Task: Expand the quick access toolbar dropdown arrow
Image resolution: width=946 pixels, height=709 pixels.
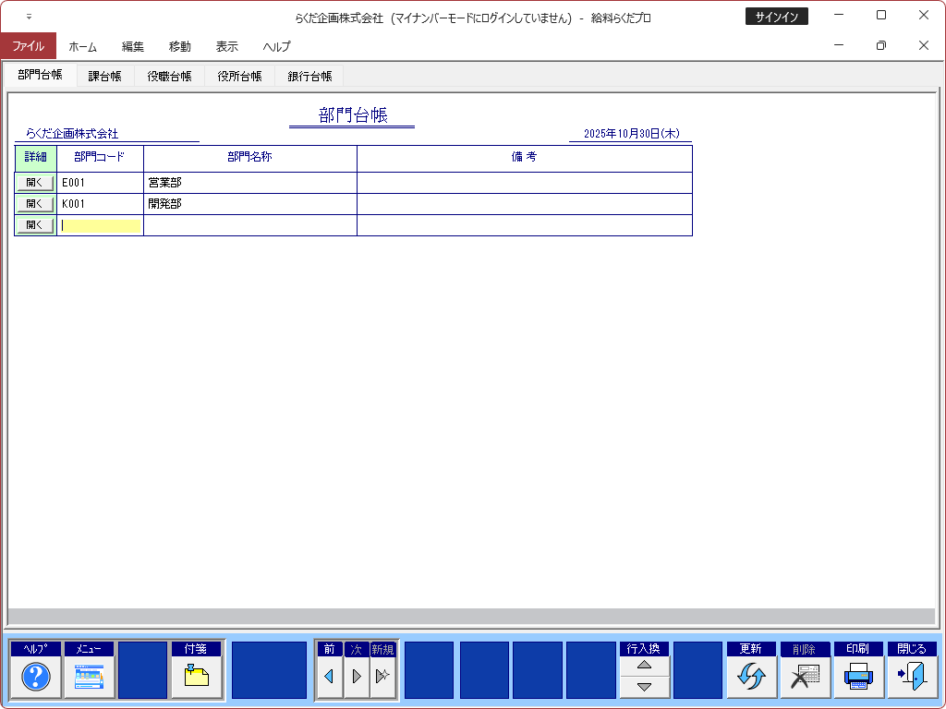Action: (x=29, y=17)
